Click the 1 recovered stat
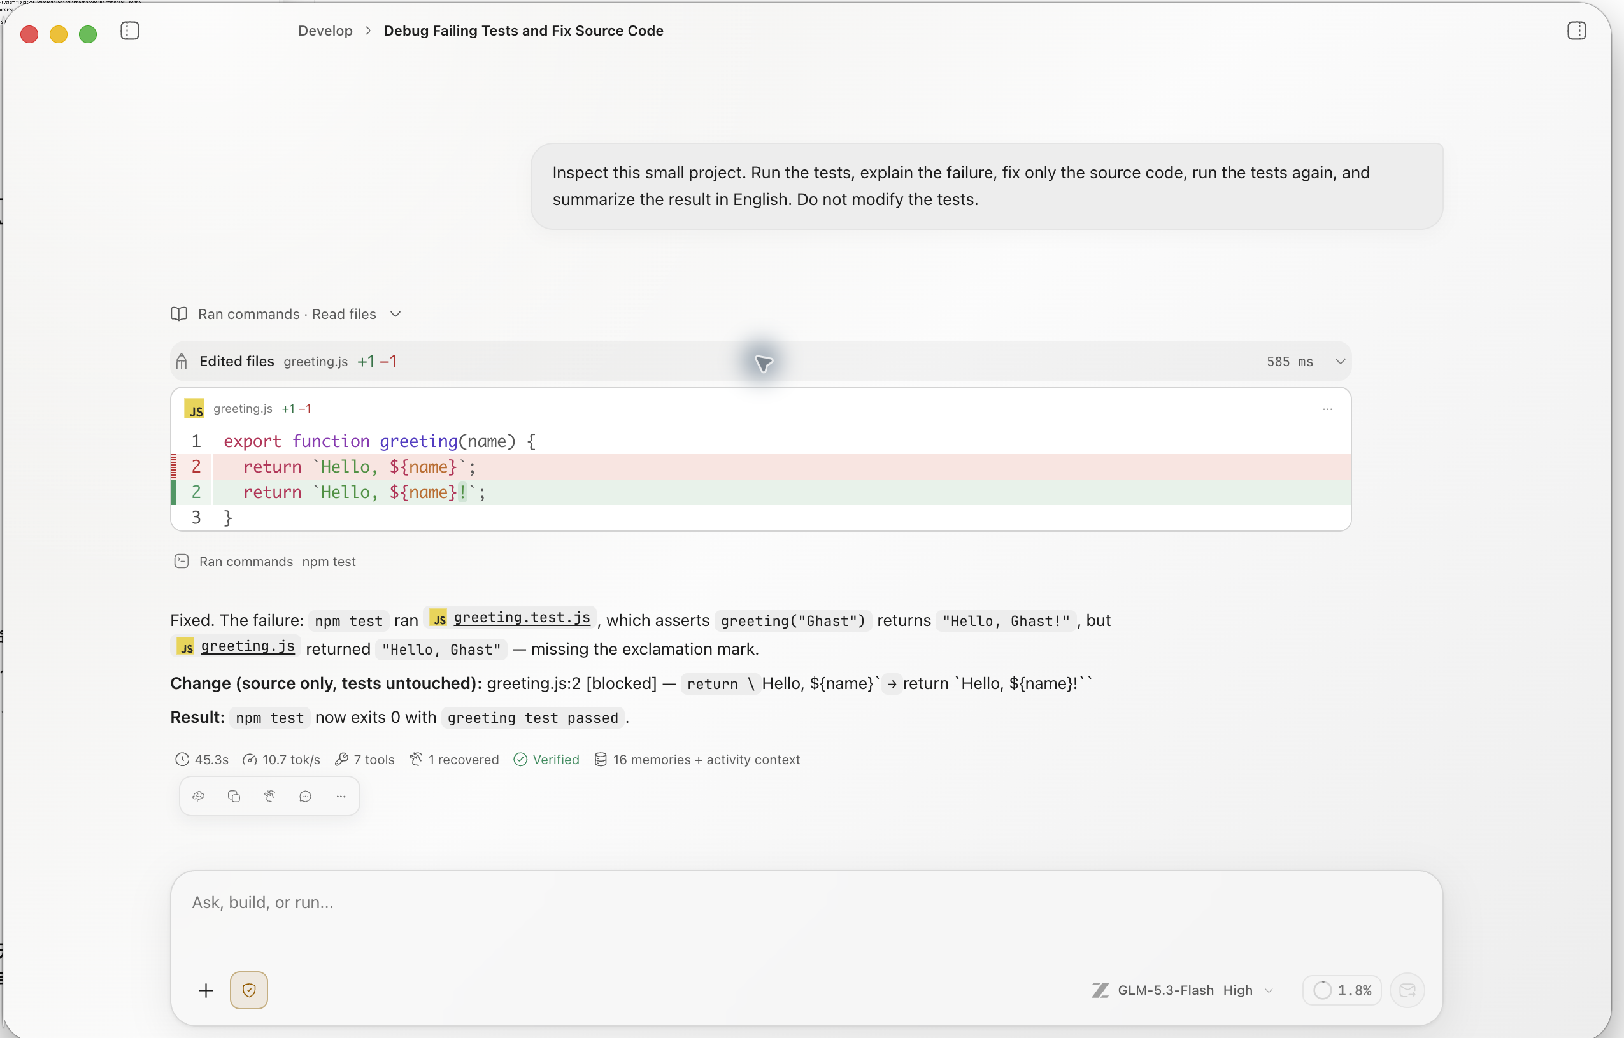1624x1038 pixels. [455, 760]
